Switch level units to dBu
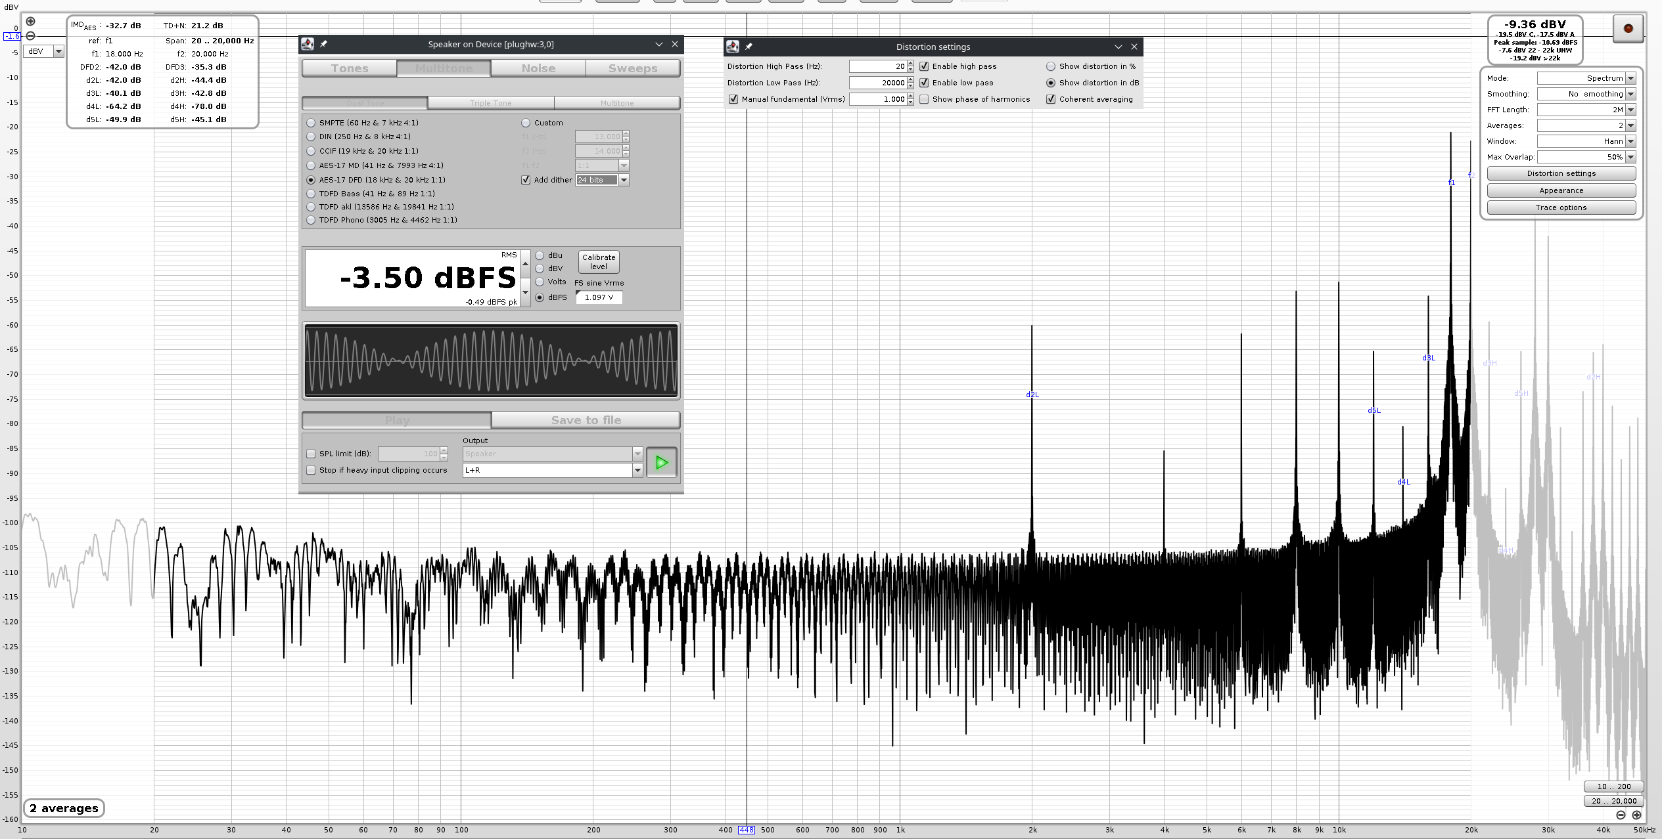 540,255
